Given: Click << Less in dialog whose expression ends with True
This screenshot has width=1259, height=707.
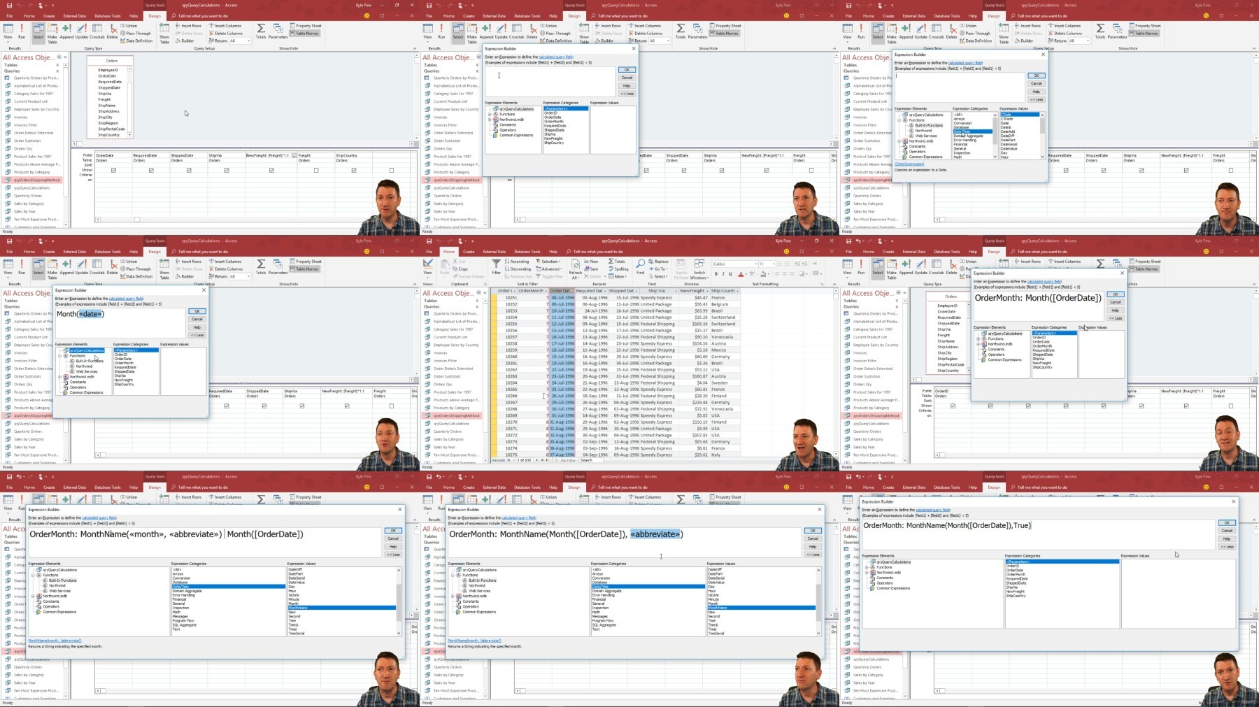Looking at the screenshot, I should pyautogui.click(x=1227, y=547).
